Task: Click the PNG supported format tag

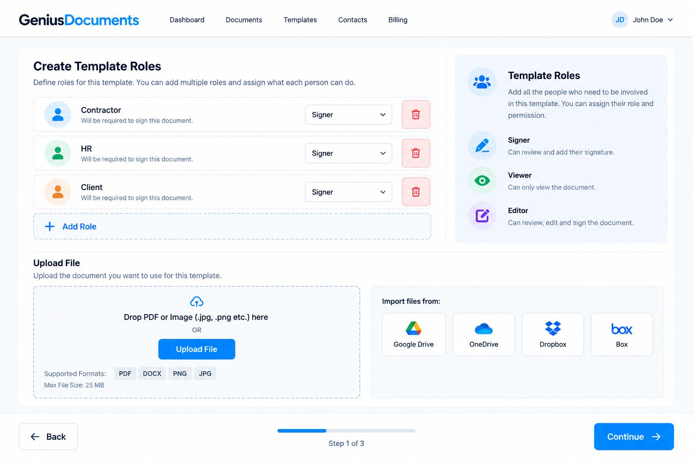Action: (x=180, y=374)
